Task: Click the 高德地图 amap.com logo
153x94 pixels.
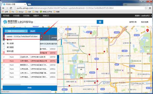Action: (x=10, y=22)
